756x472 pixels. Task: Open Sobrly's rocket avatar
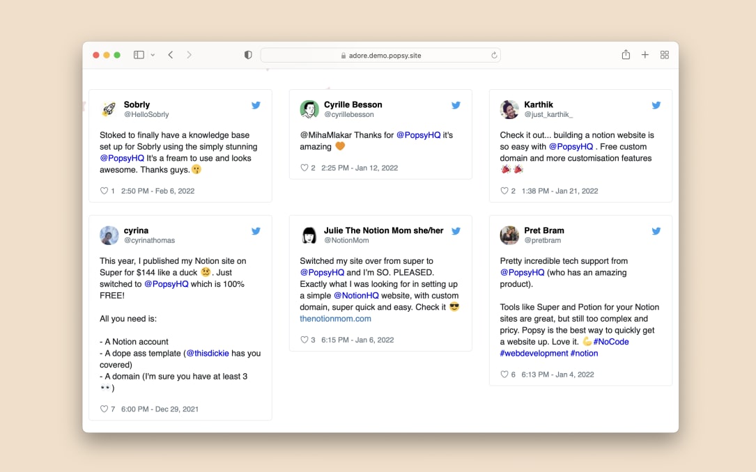(109, 109)
